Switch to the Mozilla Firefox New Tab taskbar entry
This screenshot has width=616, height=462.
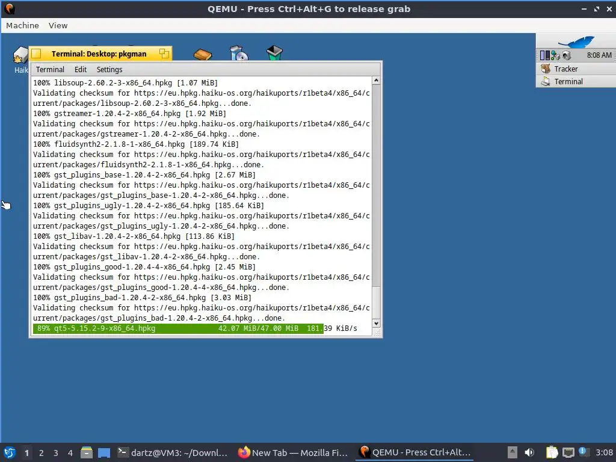click(293, 452)
